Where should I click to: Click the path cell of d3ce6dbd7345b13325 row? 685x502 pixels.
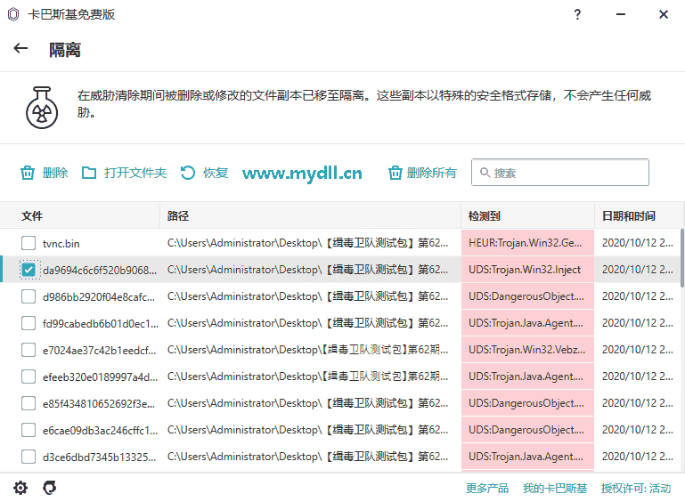point(311,457)
